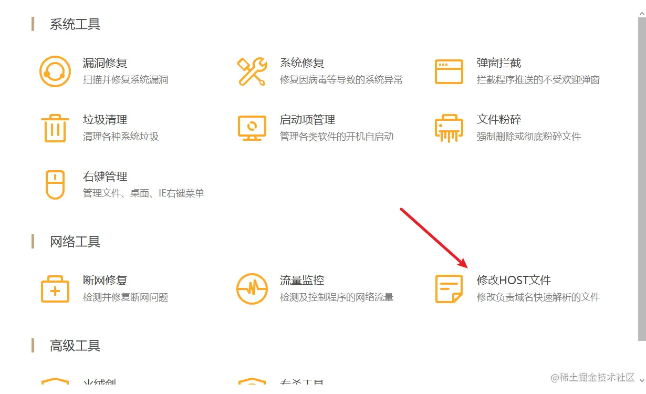Click description 管理各类软件的开机自启动
Screen dimensions: 646x394
(x=337, y=137)
